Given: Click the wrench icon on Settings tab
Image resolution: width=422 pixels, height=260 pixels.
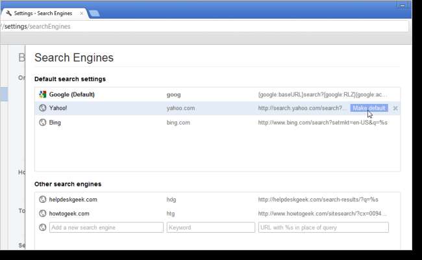Looking at the screenshot, I should (x=9, y=13).
